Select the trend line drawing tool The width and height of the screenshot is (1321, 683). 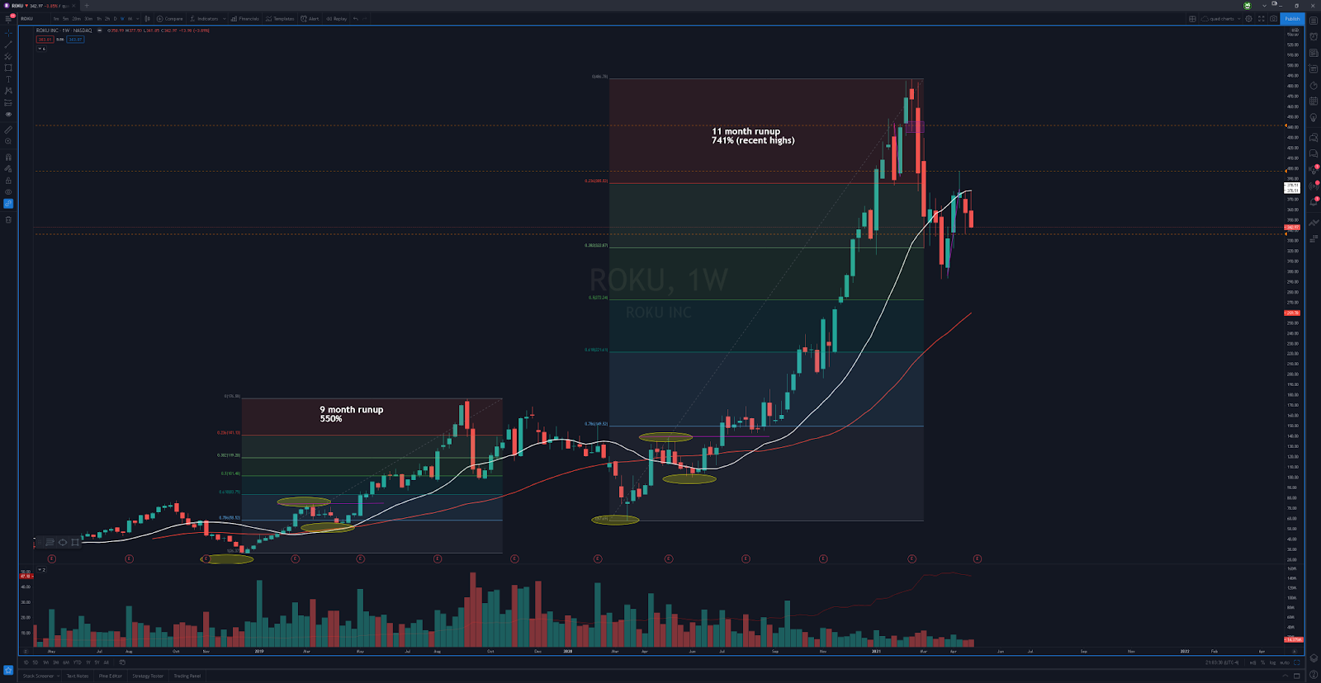(8, 45)
